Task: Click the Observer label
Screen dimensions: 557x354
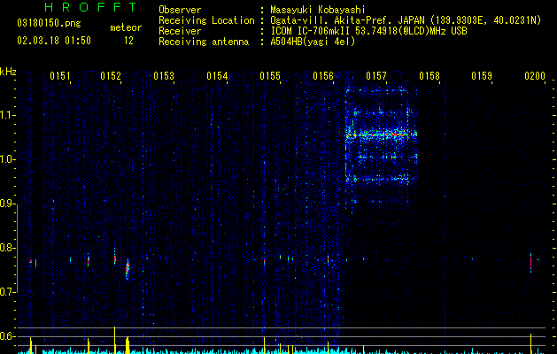Action: [x=180, y=10]
